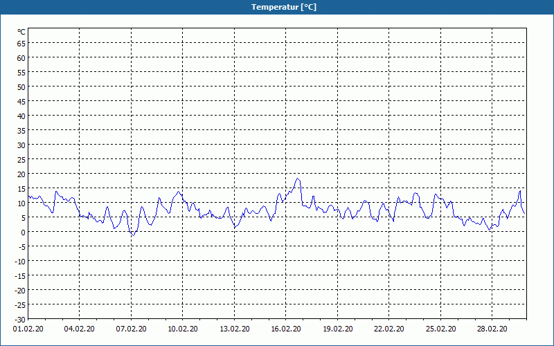Click the -30 value on temperature axis
This screenshot has height=346, width=554.
(20, 320)
